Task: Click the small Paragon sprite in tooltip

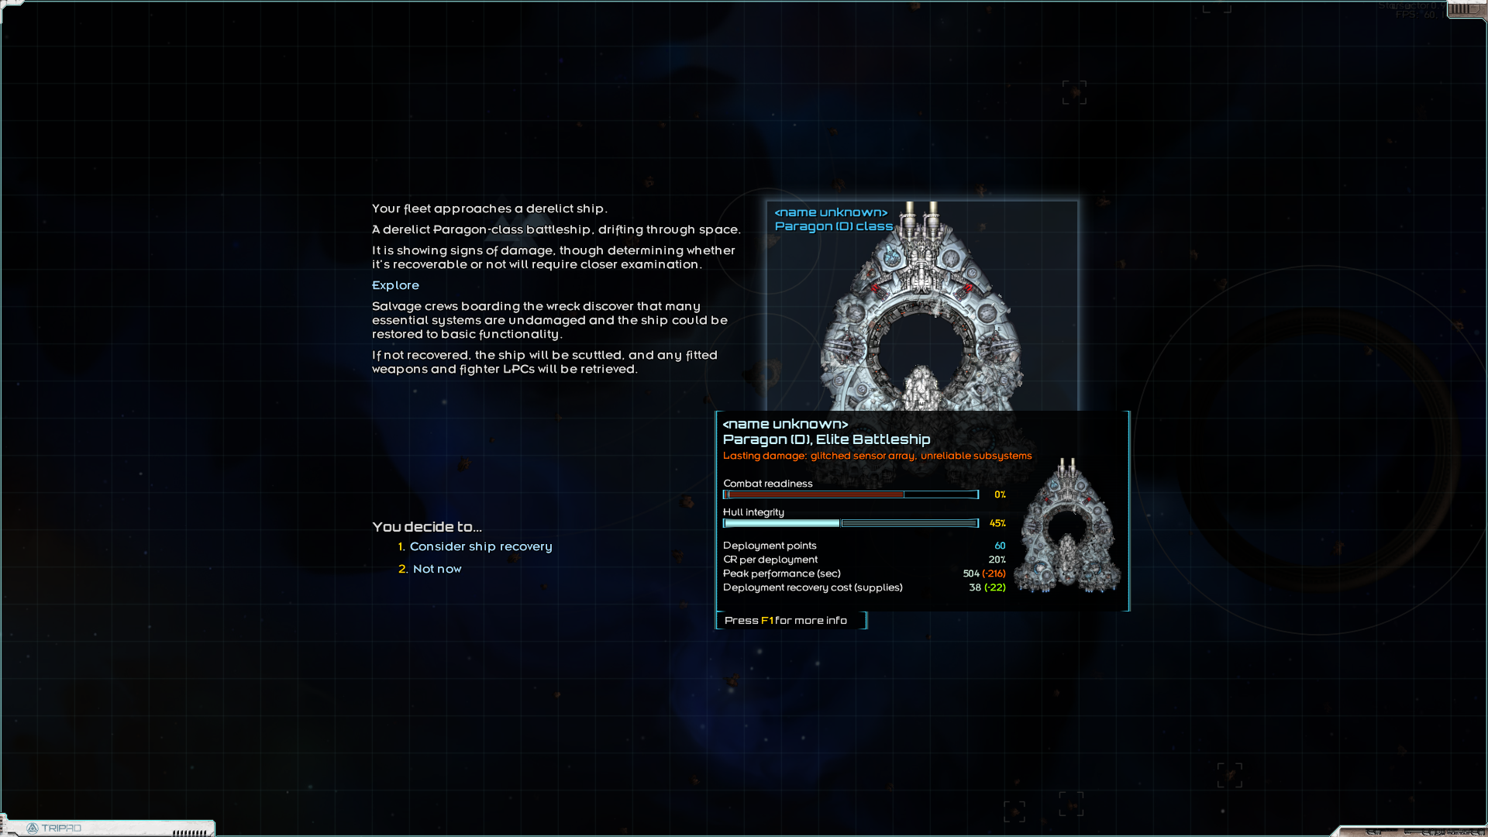Action: (1067, 527)
